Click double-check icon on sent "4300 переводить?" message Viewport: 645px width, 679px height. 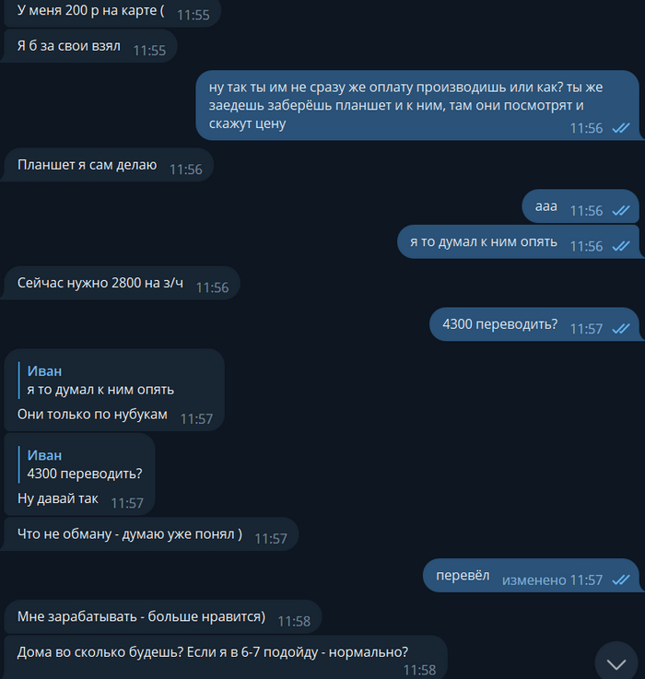(x=620, y=329)
